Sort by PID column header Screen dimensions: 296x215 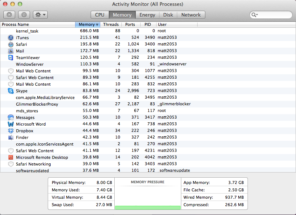148,24
